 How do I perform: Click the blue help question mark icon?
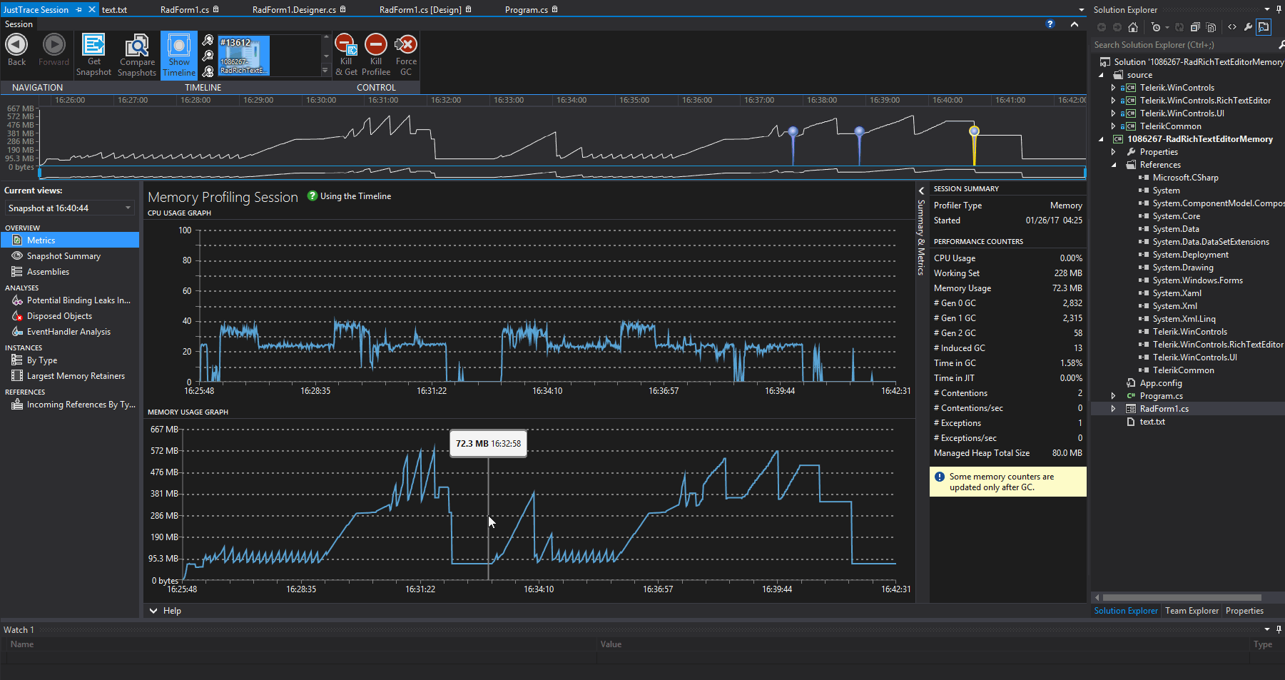pos(1050,24)
